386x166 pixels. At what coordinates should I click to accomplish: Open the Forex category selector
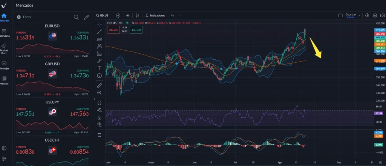24,17
